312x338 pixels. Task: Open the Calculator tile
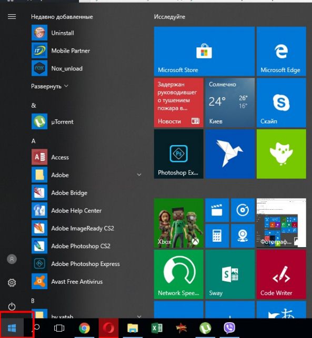point(217,236)
